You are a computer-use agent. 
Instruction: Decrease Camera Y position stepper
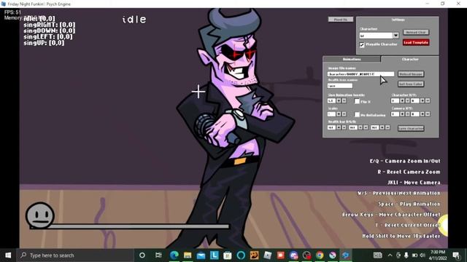click(x=428, y=114)
